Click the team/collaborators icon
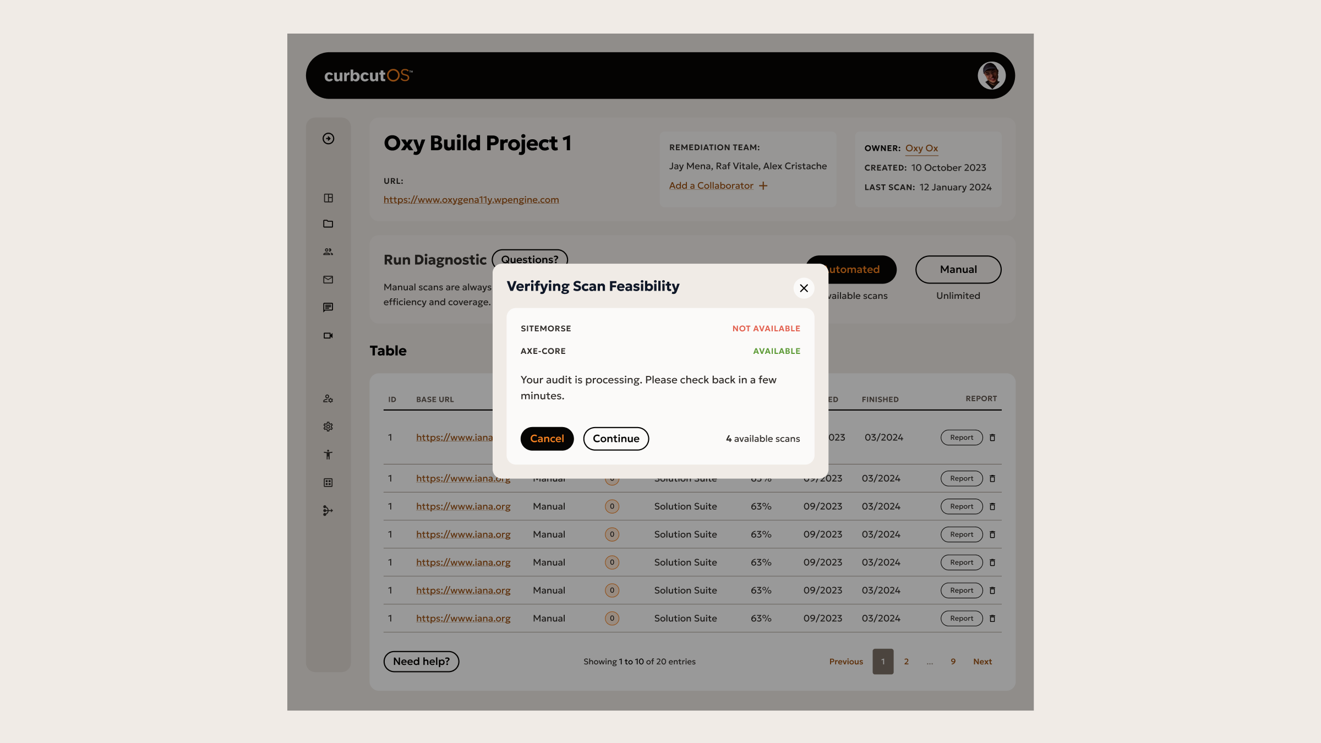 point(329,252)
